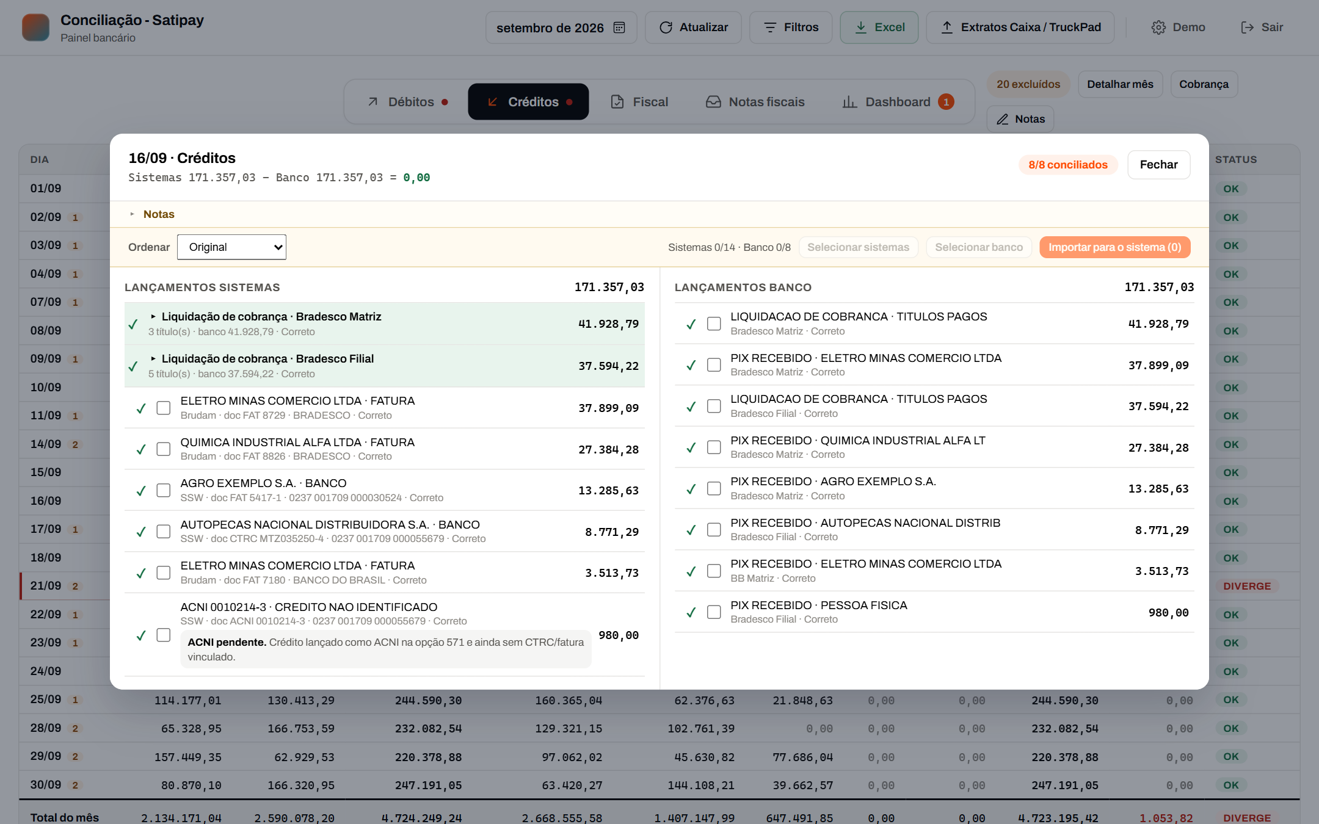Click the download icon on Excel
The width and height of the screenshot is (1319, 824).
[861, 27]
